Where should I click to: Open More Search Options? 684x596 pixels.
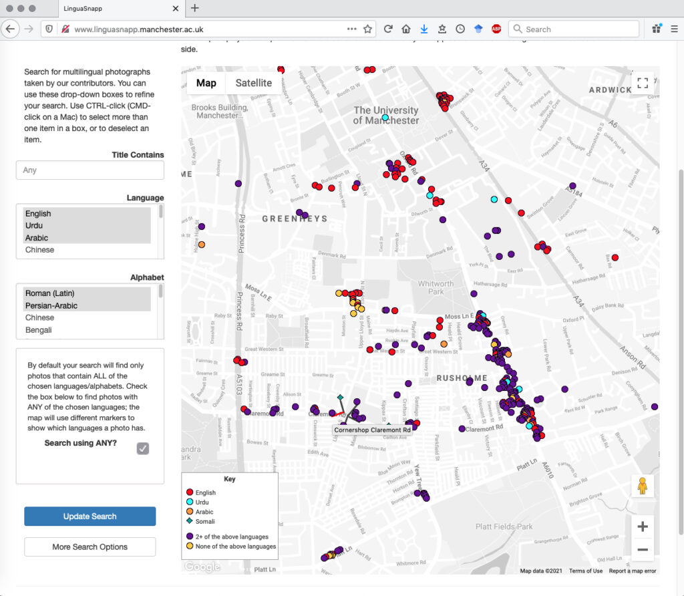pos(90,547)
